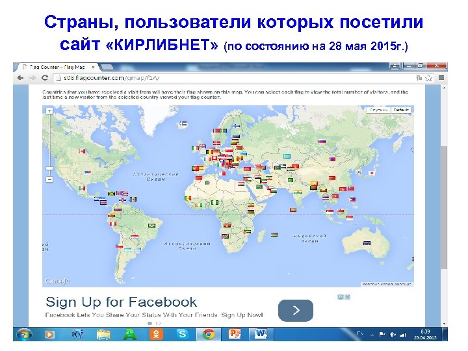Viewport: 468px width, 351px height.
Task: Click the Finland flag on map
Action: (x=236, y=126)
